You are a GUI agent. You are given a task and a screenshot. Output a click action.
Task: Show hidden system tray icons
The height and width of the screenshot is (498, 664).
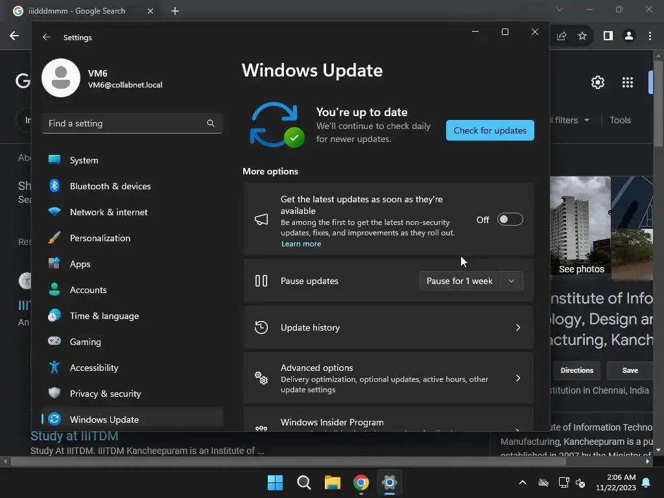tap(523, 482)
